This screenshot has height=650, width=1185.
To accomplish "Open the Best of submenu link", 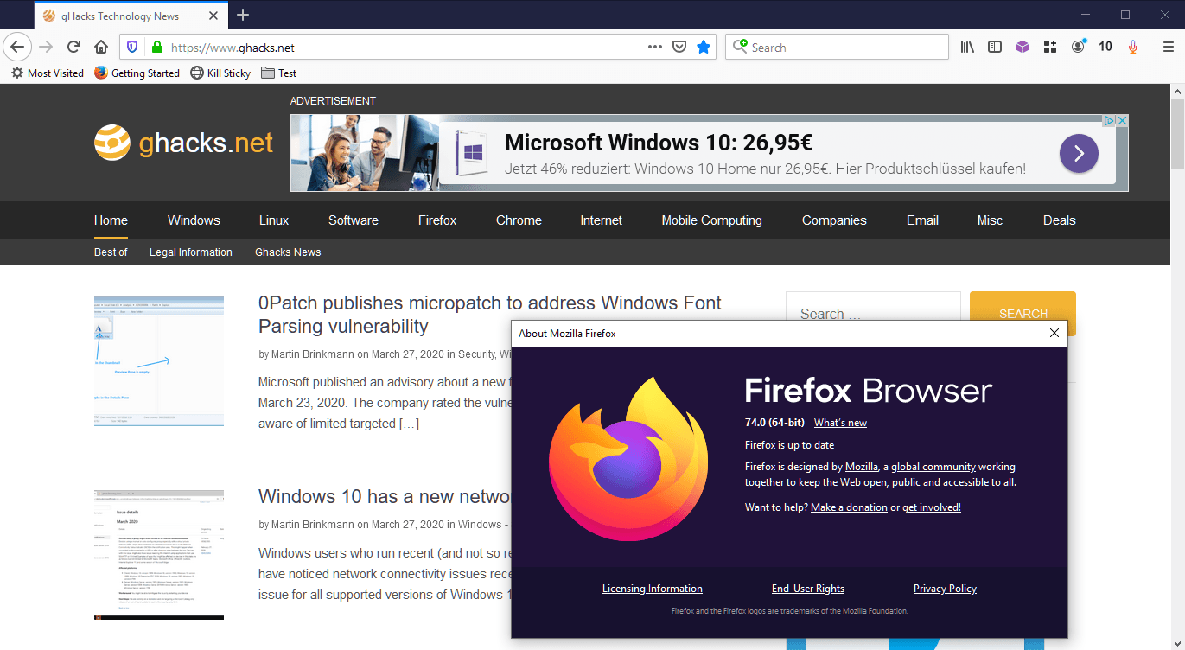I will [x=111, y=252].
